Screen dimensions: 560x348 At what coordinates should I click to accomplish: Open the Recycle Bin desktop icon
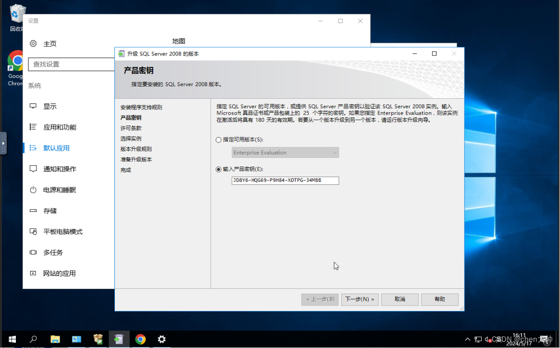coord(16,18)
